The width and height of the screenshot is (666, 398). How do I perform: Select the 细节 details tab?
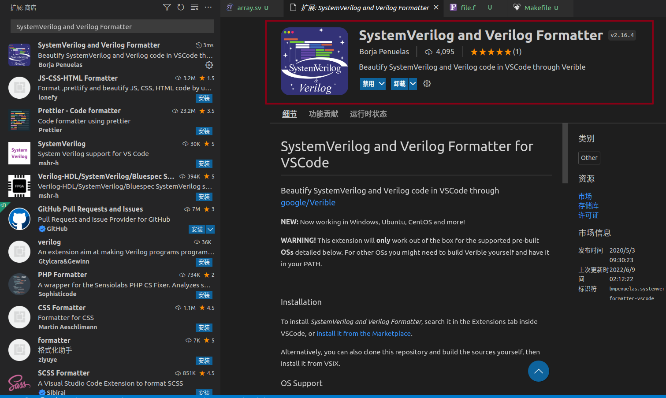[x=290, y=114]
